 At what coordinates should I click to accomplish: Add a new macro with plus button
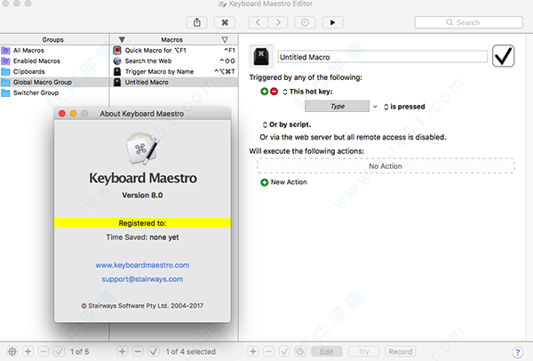coord(122,351)
